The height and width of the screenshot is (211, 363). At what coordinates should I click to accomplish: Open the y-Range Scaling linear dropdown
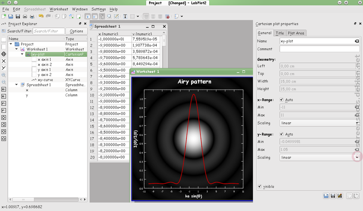[319, 158]
